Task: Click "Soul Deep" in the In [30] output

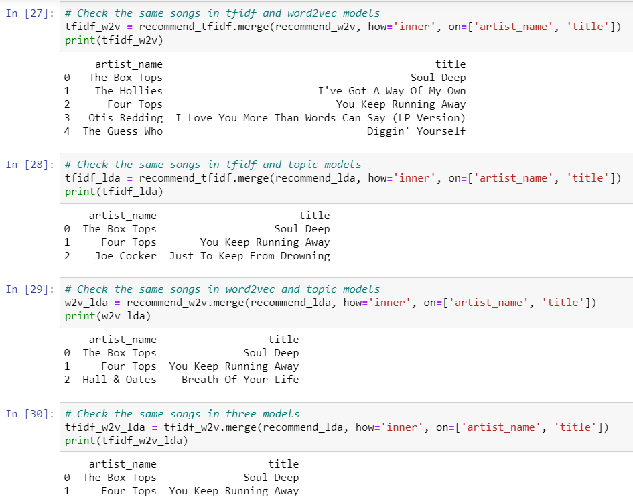Action: [271, 477]
